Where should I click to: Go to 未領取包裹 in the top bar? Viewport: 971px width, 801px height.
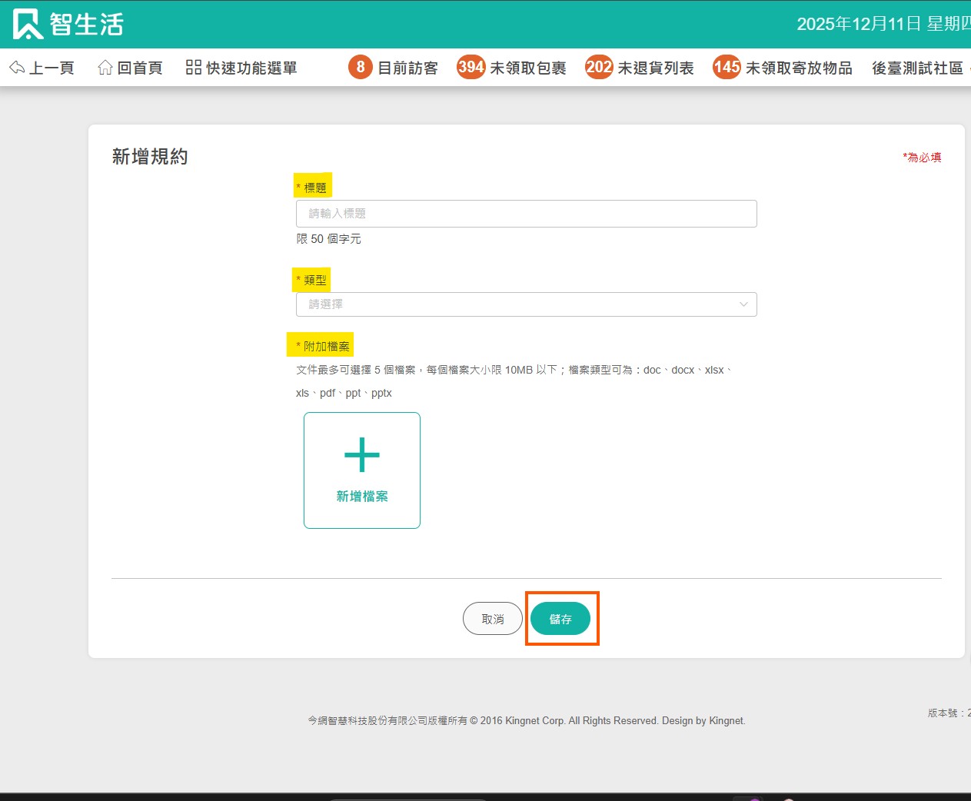(528, 68)
